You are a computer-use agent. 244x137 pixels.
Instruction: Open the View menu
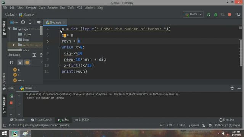click(x=20, y=8)
